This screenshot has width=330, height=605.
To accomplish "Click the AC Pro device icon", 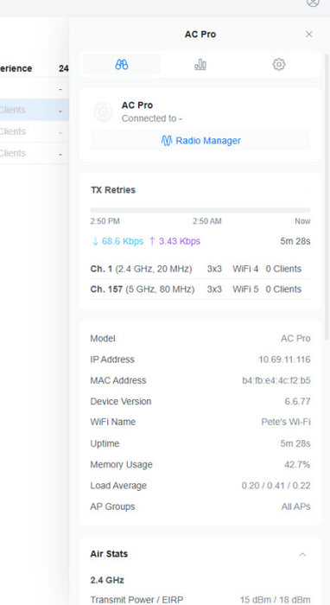I will coord(103,111).
